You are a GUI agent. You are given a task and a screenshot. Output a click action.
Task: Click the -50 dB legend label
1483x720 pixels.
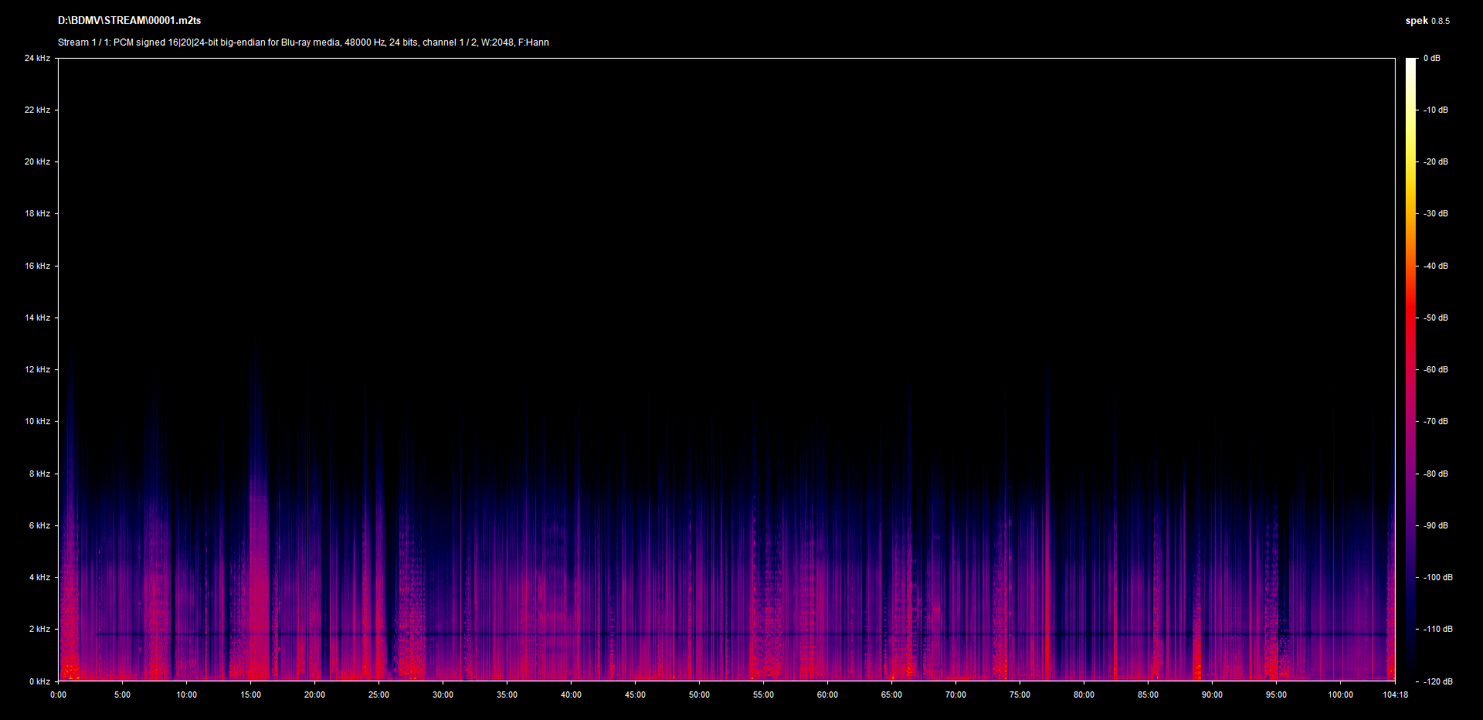1436,318
